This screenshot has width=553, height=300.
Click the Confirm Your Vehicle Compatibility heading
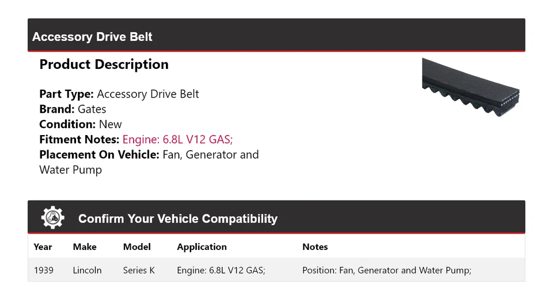coord(177,219)
